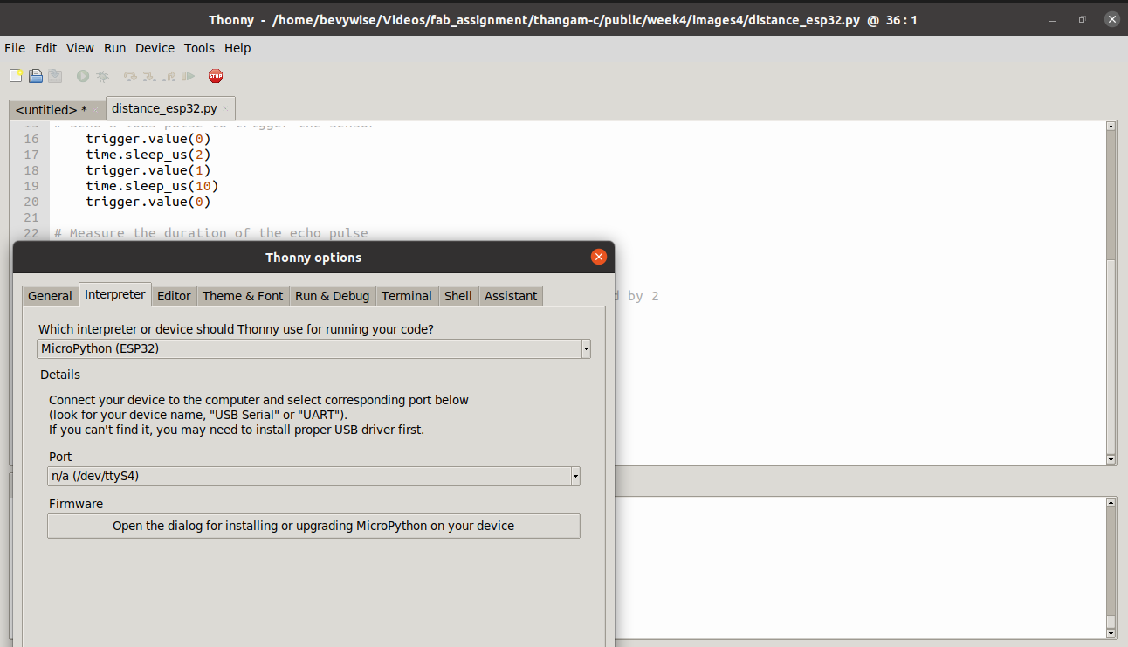The image size is (1128, 647).
Task: Click line number 21 in the gutter
Action: [31, 217]
